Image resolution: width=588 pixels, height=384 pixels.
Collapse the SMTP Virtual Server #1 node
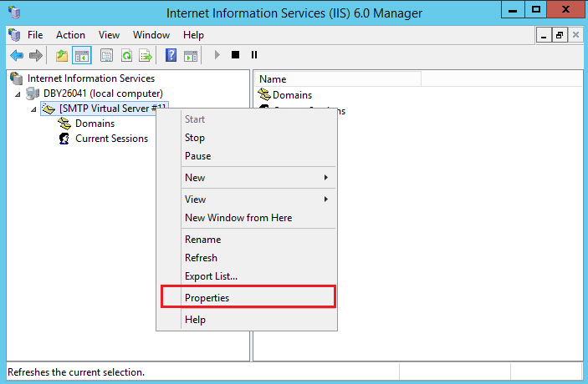[33, 109]
